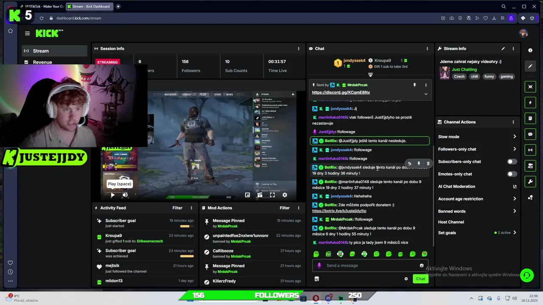This screenshot has width=543, height=305.
Task: Select Stream in left sidebar
Action: point(55,51)
